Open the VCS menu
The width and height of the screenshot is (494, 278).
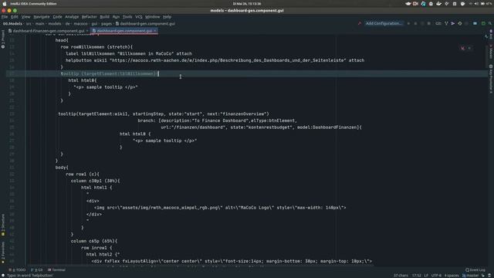139,17
